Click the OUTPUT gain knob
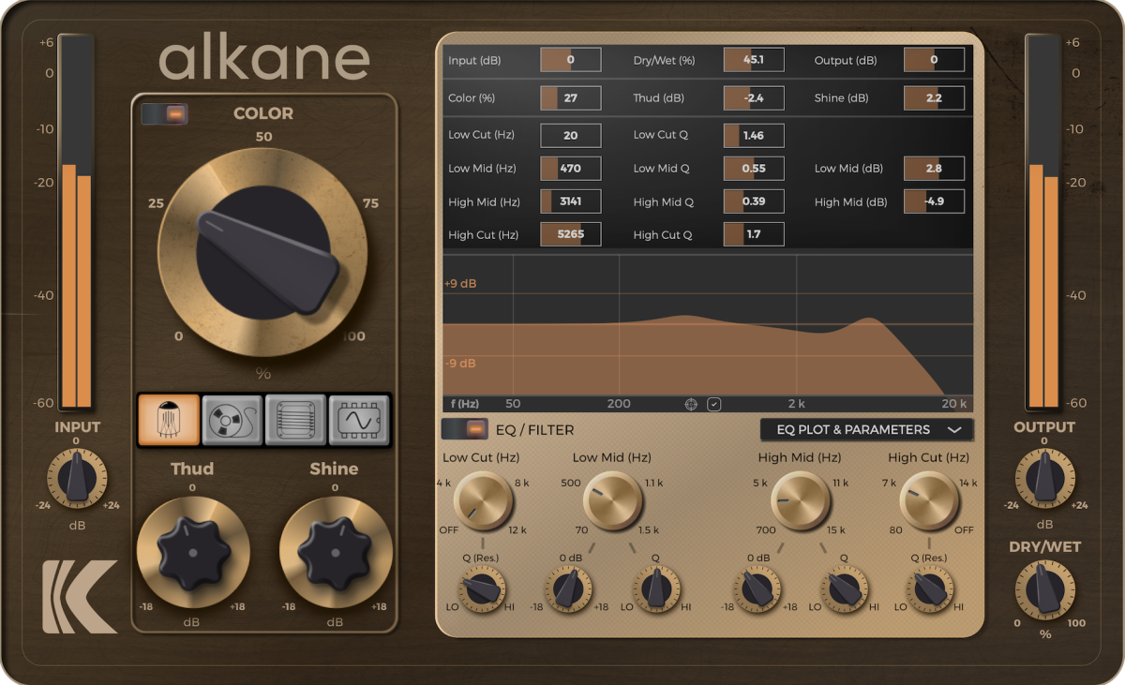Image resolution: width=1125 pixels, height=685 pixels. pyautogui.click(x=1045, y=478)
